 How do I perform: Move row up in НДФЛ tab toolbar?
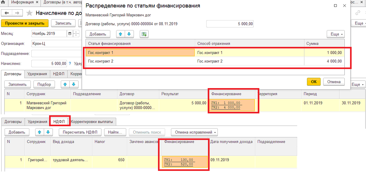(39, 132)
